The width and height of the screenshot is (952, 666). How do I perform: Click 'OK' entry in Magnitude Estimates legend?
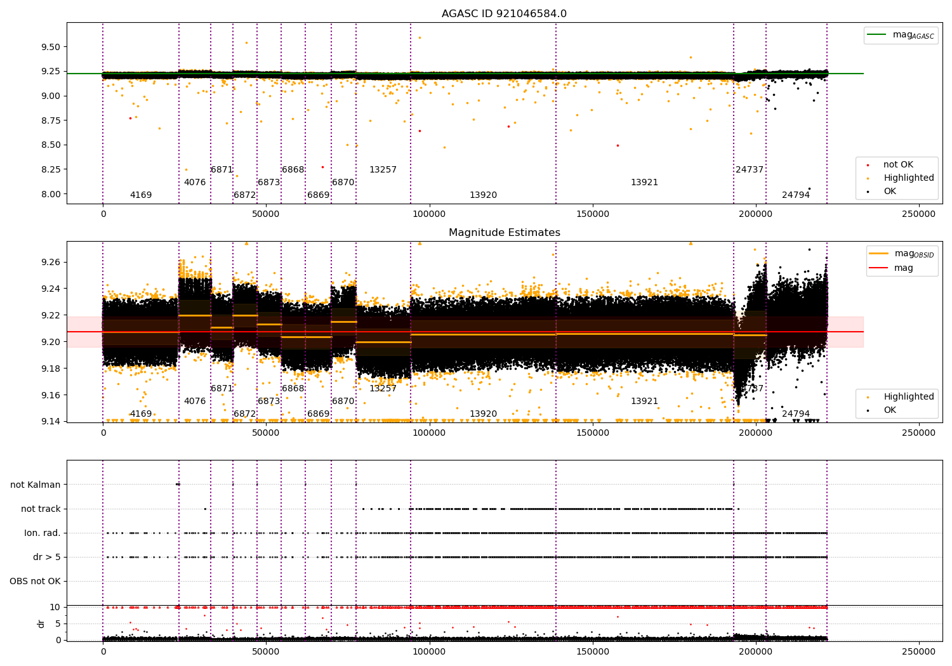pos(890,410)
